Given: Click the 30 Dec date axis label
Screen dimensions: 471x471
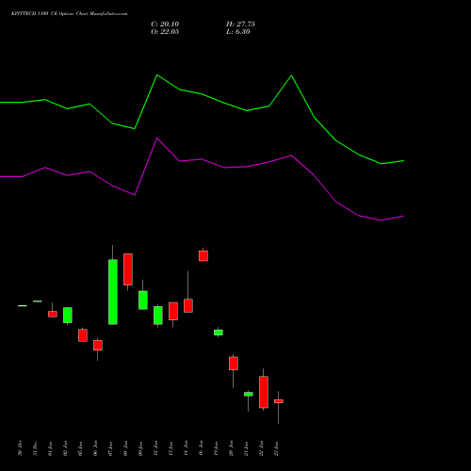Looking at the screenshot, I should 20,448.
